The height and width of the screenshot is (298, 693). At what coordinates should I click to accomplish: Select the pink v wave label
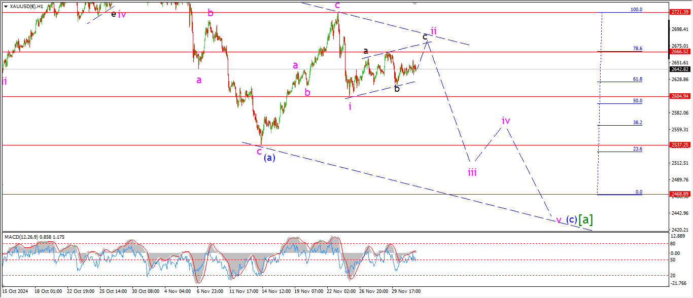point(559,220)
